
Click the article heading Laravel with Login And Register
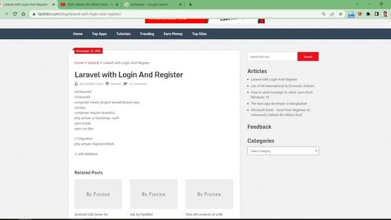[129, 75]
